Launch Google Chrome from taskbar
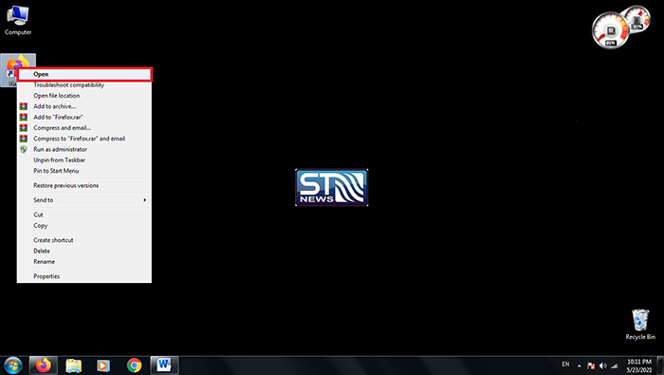The image size is (664, 375). (135, 366)
